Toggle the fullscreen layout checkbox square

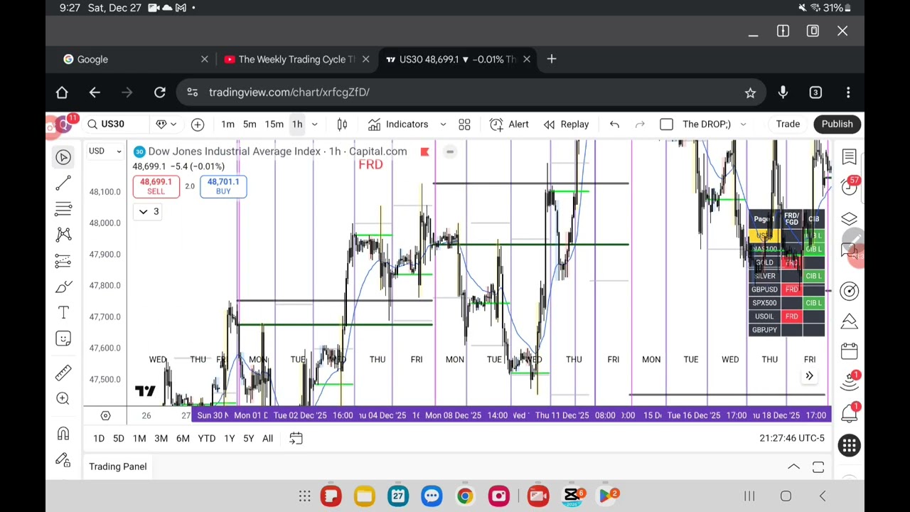click(x=666, y=124)
